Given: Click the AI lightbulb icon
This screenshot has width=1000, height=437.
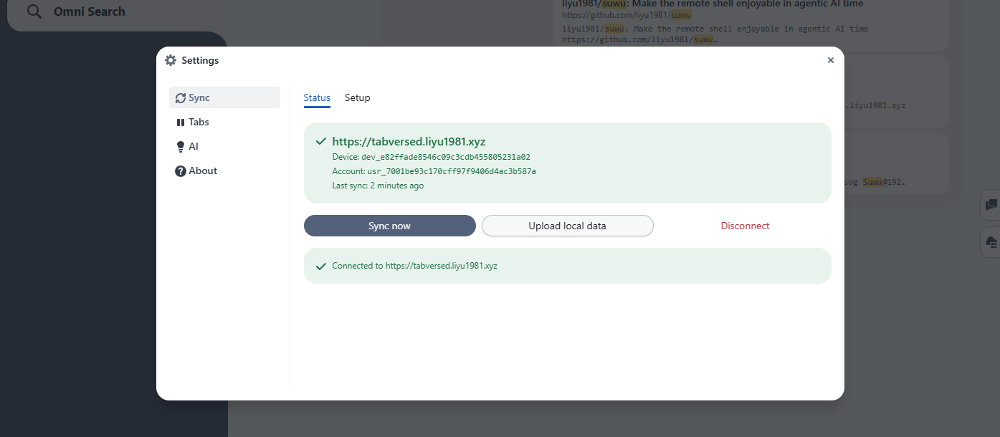Looking at the screenshot, I should click(x=181, y=147).
